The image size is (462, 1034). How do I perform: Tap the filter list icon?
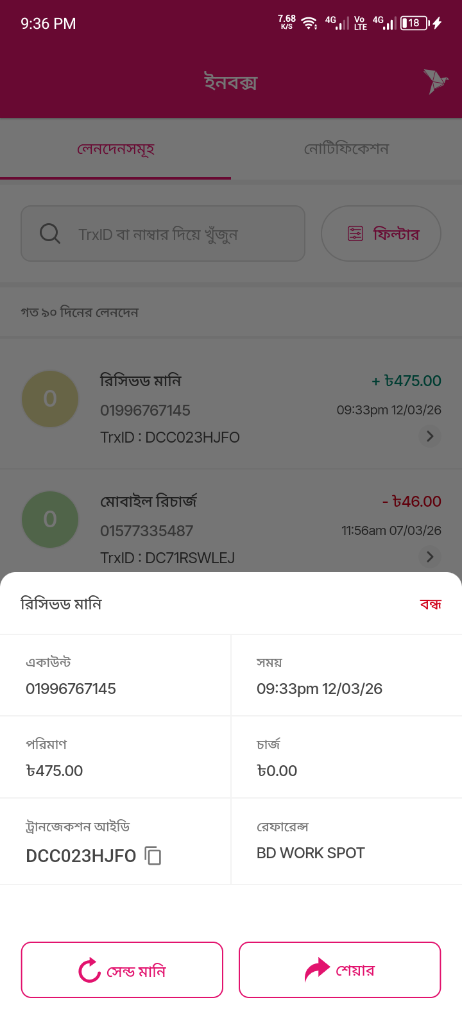(355, 233)
